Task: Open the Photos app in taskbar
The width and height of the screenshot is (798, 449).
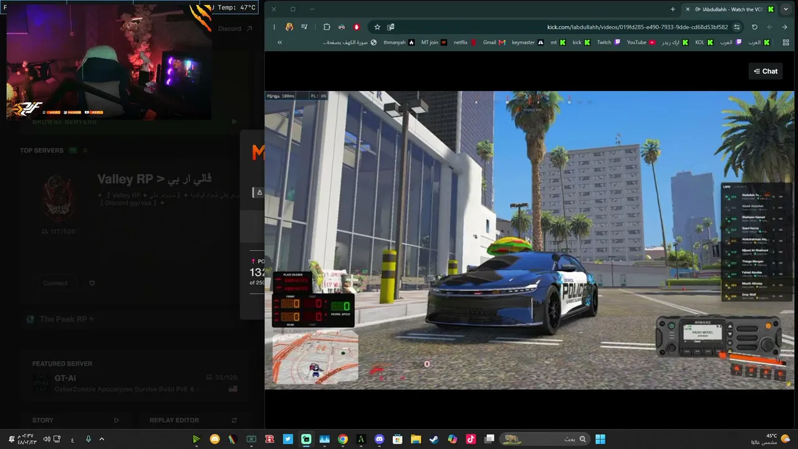Action: (325, 439)
